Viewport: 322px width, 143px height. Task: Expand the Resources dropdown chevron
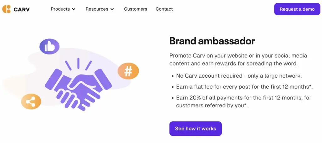point(112,9)
